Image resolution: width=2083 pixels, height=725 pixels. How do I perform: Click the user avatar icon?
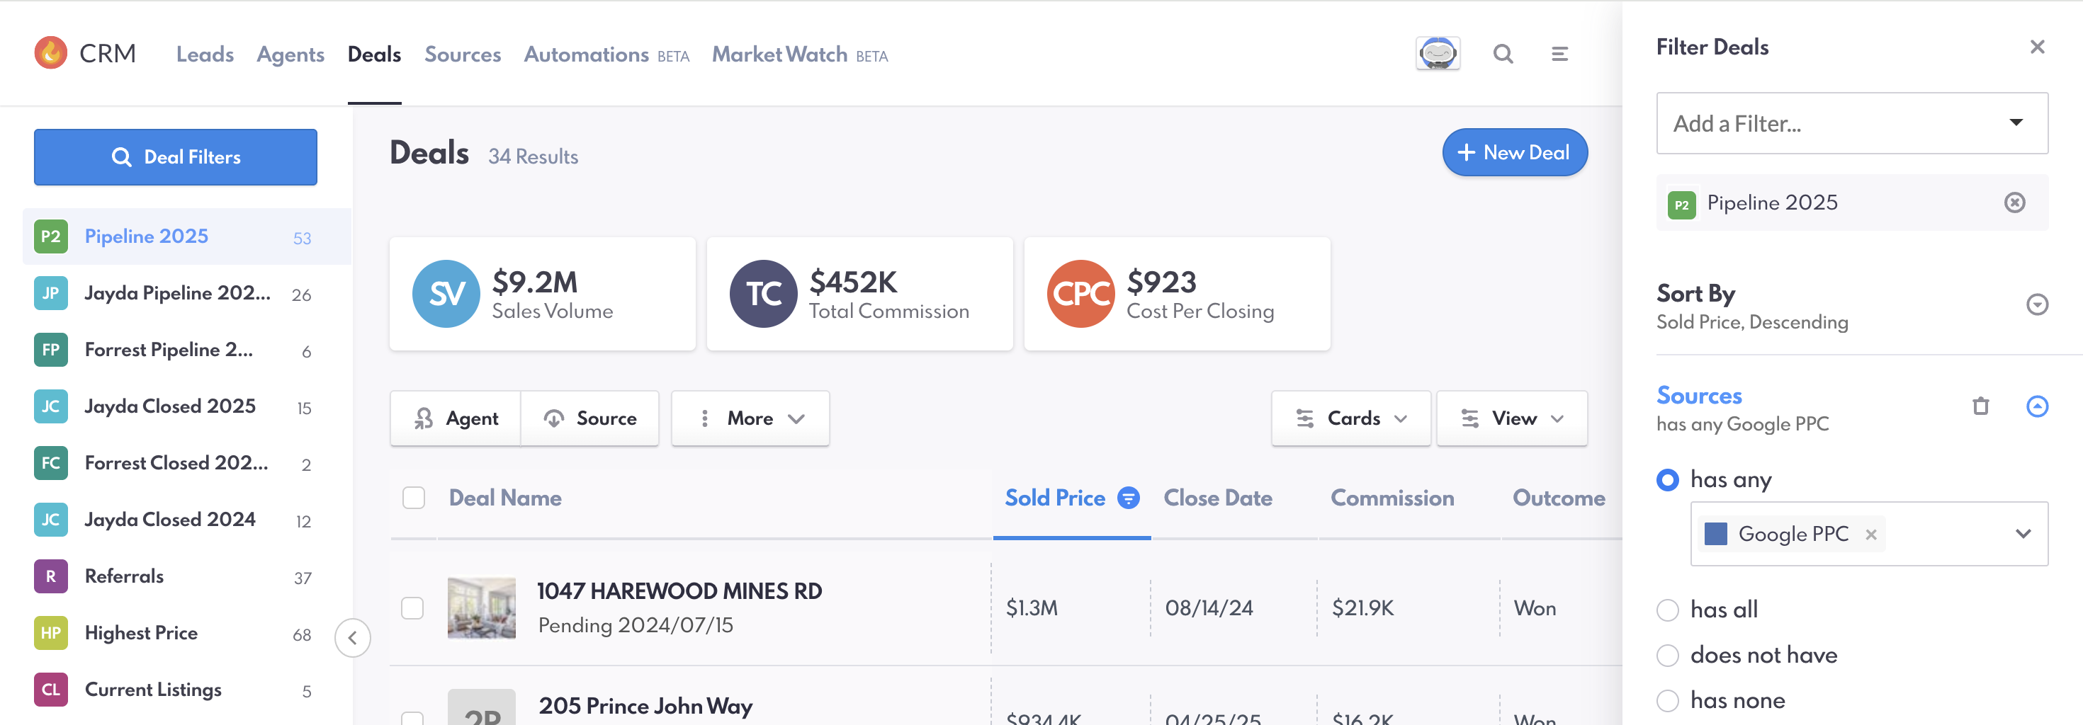pos(1437,54)
